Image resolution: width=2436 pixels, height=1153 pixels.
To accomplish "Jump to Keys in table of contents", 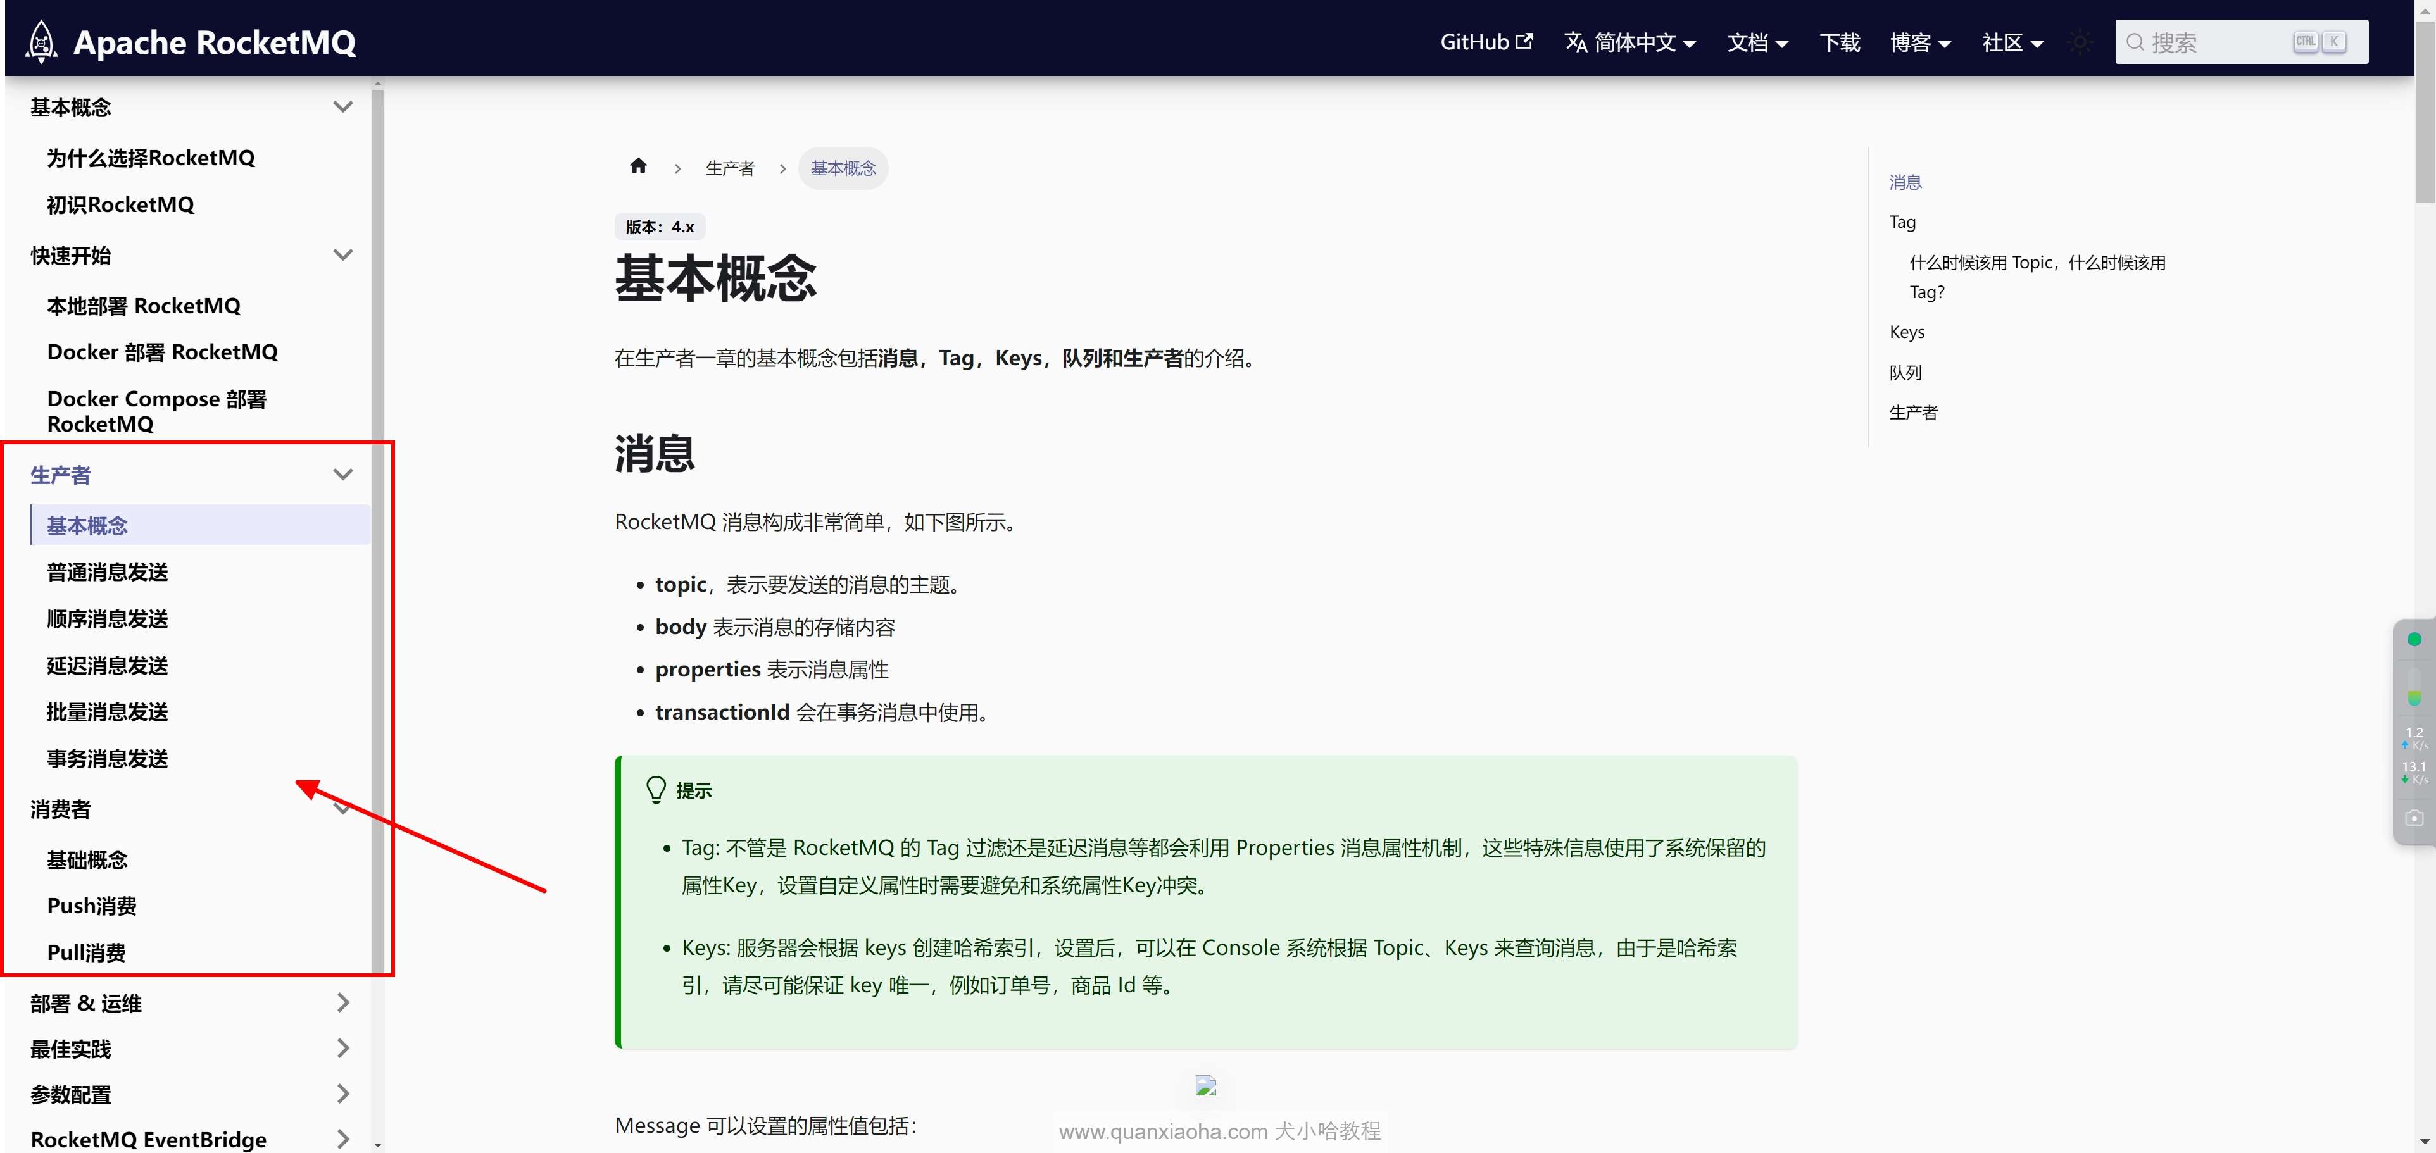I will (x=1906, y=332).
